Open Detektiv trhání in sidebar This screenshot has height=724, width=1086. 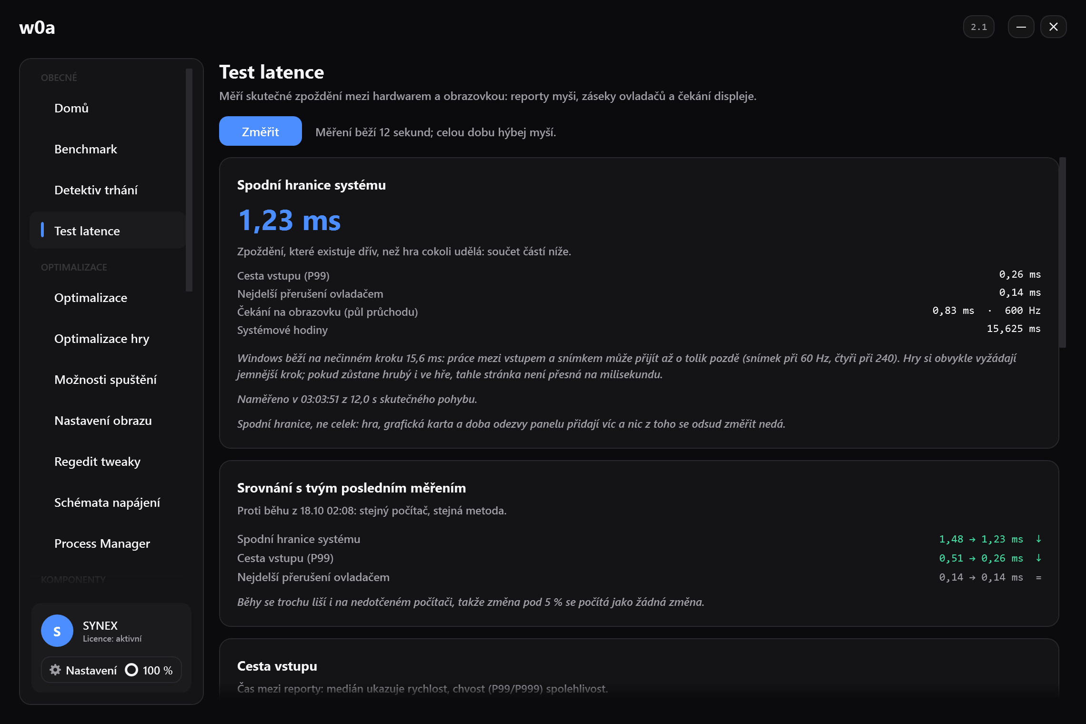click(x=108, y=190)
